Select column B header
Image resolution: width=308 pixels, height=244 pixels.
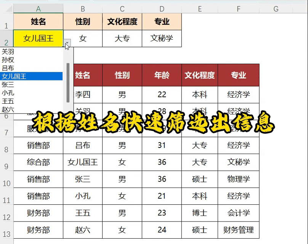pos(83,9)
